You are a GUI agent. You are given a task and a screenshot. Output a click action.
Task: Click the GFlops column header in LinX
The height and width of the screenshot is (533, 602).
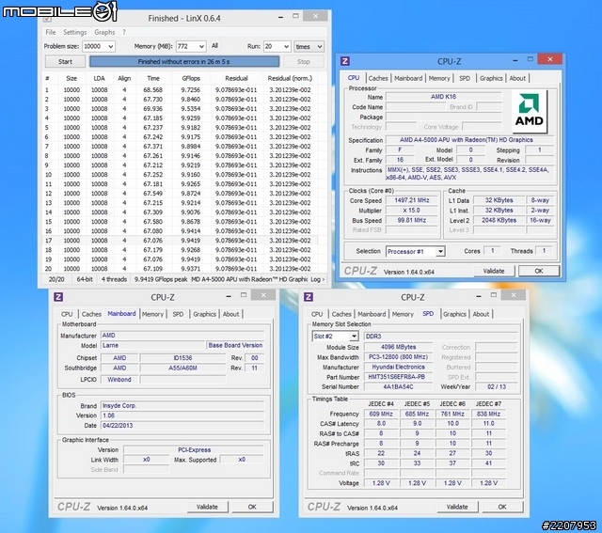click(191, 78)
